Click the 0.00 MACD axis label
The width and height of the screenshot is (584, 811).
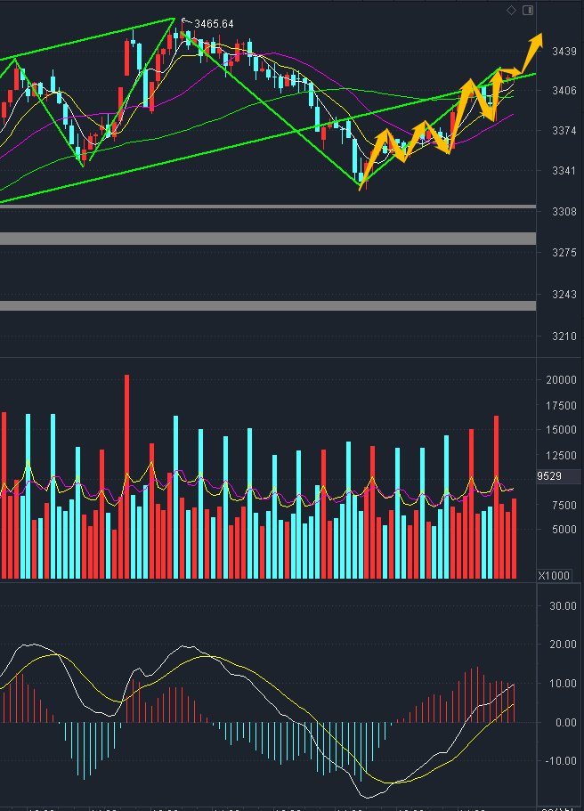point(566,723)
